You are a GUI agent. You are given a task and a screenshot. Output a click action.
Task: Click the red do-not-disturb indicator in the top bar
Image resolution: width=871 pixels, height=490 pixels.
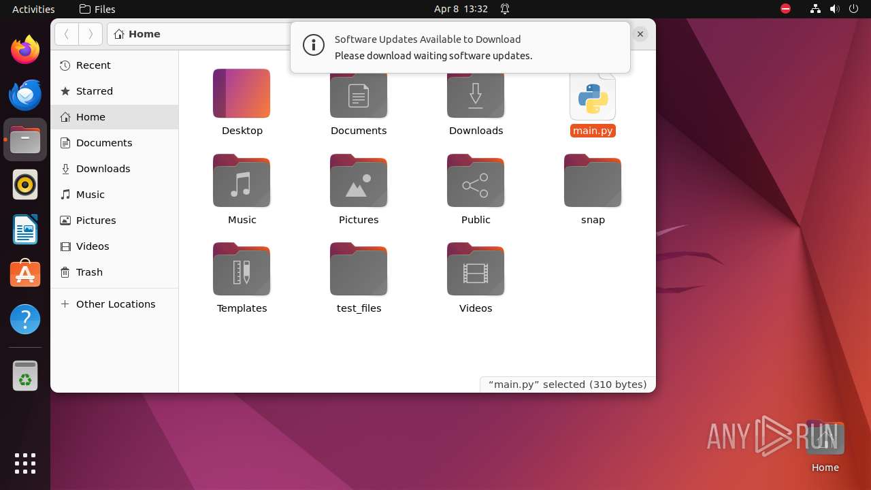[786, 9]
